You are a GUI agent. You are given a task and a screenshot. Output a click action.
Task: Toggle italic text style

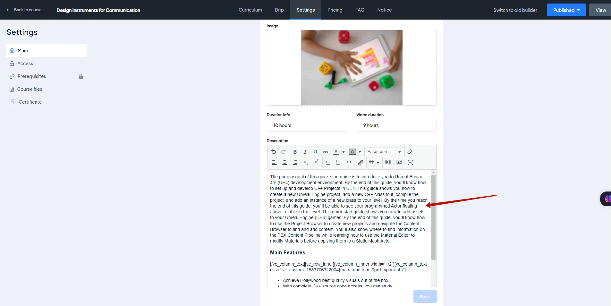pyautogui.click(x=305, y=152)
